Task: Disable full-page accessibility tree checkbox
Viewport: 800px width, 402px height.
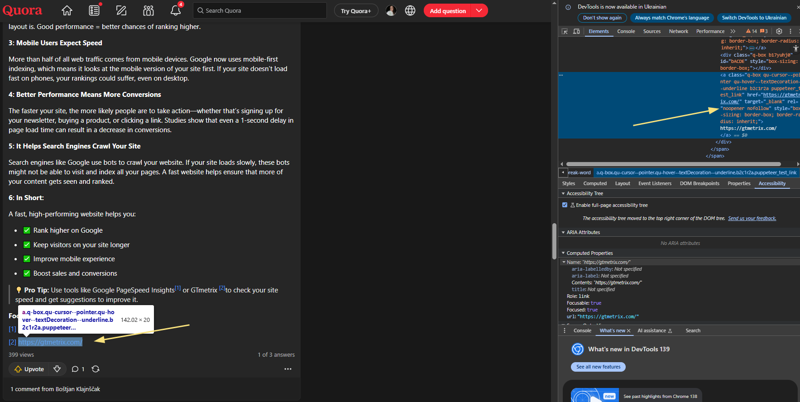Action: click(x=565, y=205)
